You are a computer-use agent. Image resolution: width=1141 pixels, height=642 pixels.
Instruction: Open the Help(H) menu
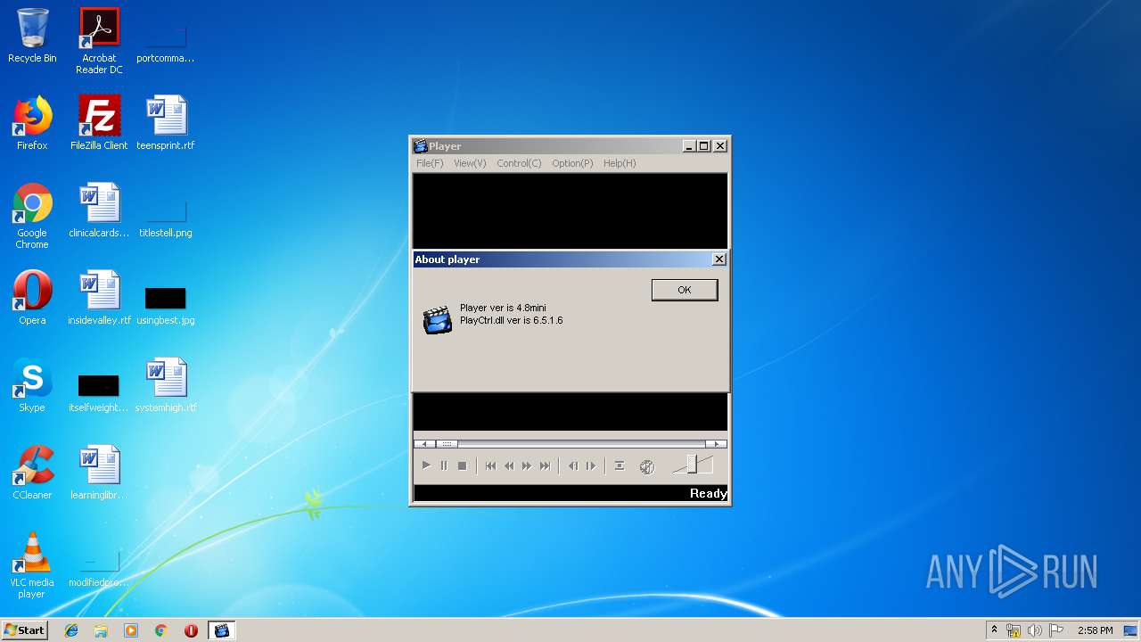pos(620,163)
